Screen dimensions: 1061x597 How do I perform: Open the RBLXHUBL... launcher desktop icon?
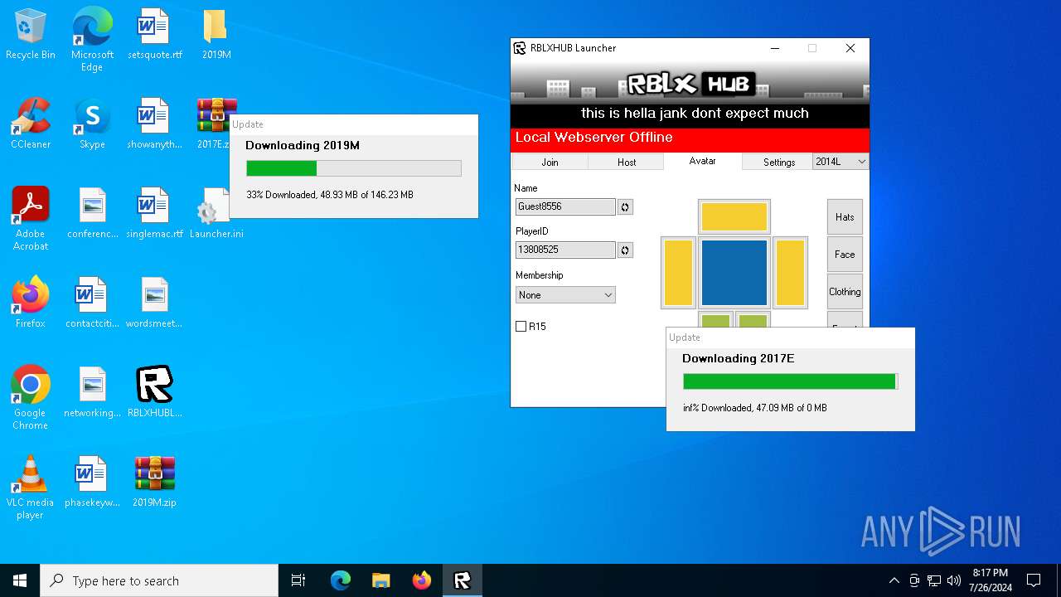155,393
